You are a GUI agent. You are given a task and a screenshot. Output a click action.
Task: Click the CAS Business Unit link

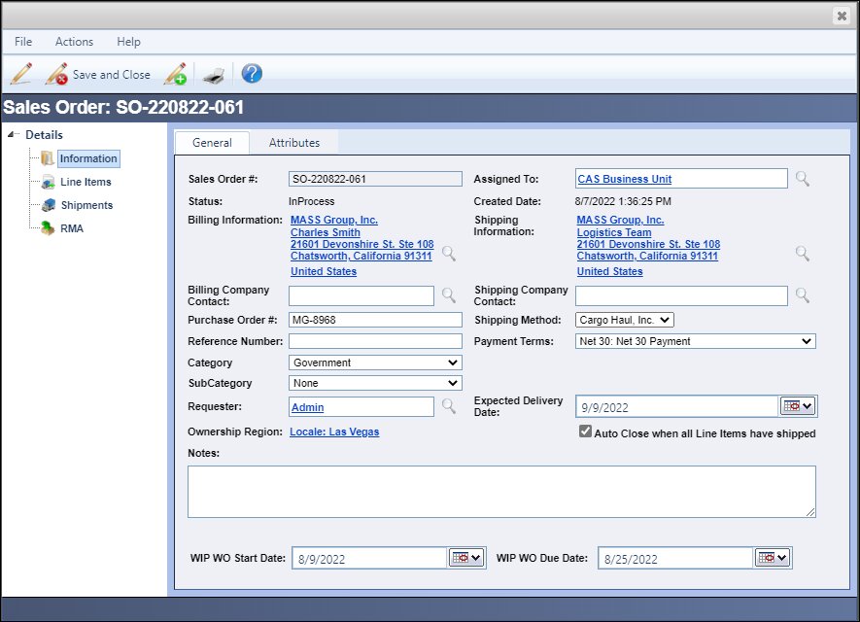pos(624,179)
